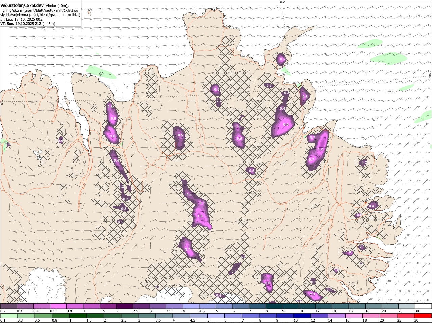The width and height of the screenshot is (432, 323).
Task: Select the '2.0' precipitation value on the map
Action: click(x=268, y=283)
